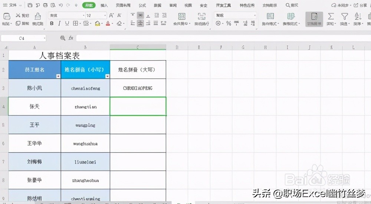
Task: Select the Format Painter brush
Action: tap(37, 16)
